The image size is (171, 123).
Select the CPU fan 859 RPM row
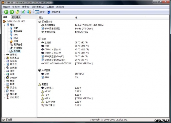coord(62,74)
